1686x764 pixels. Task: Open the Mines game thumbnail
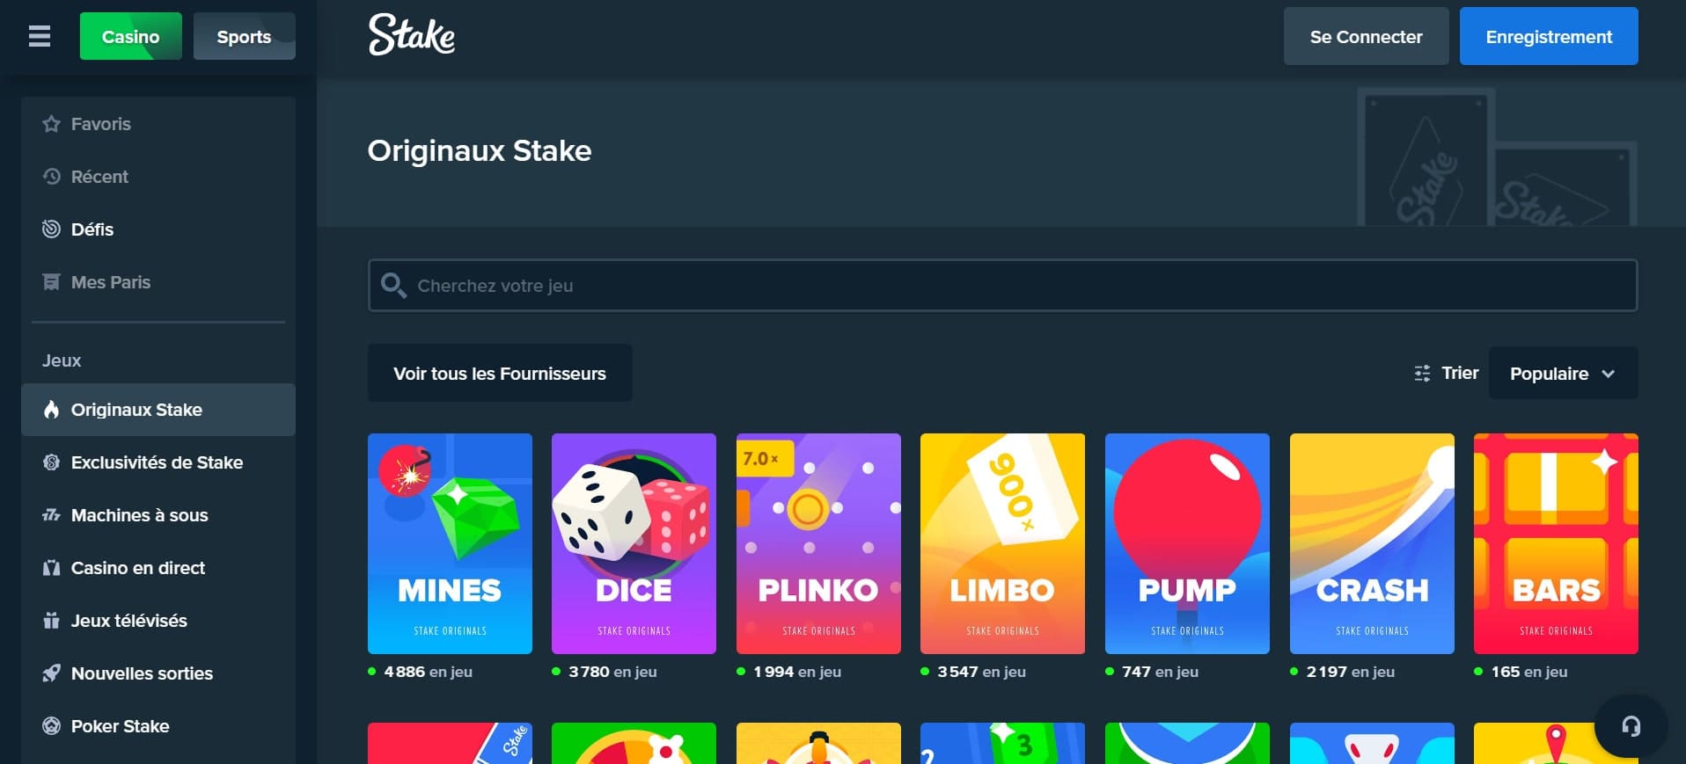450,543
